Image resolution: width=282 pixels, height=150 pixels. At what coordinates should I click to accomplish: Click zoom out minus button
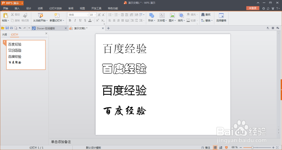click(x=241, y=147)
